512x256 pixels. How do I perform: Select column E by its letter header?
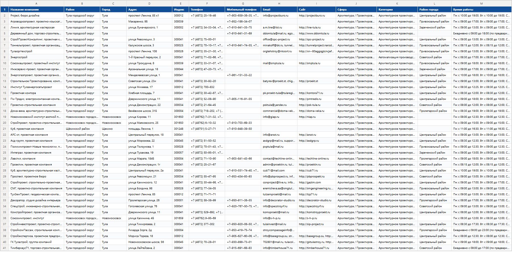(181, 3)
